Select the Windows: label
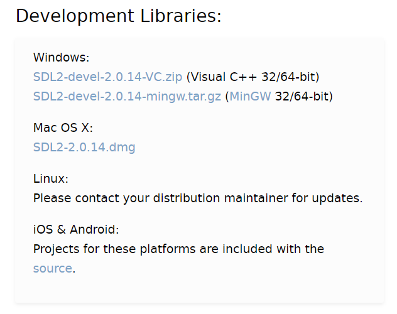The image size is (397, 314). click(62, 57)
